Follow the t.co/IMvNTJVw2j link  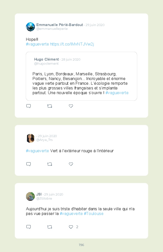click(72, 44)
